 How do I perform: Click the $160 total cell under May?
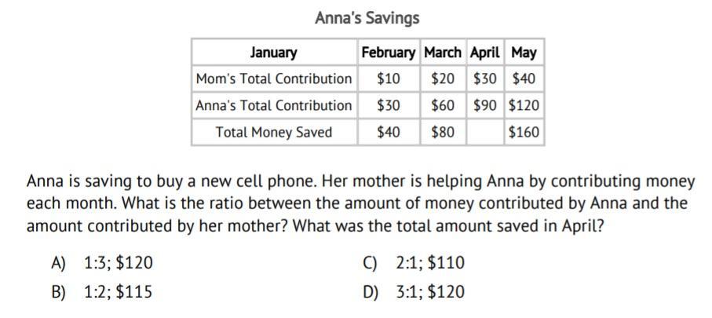pos(524,132)
